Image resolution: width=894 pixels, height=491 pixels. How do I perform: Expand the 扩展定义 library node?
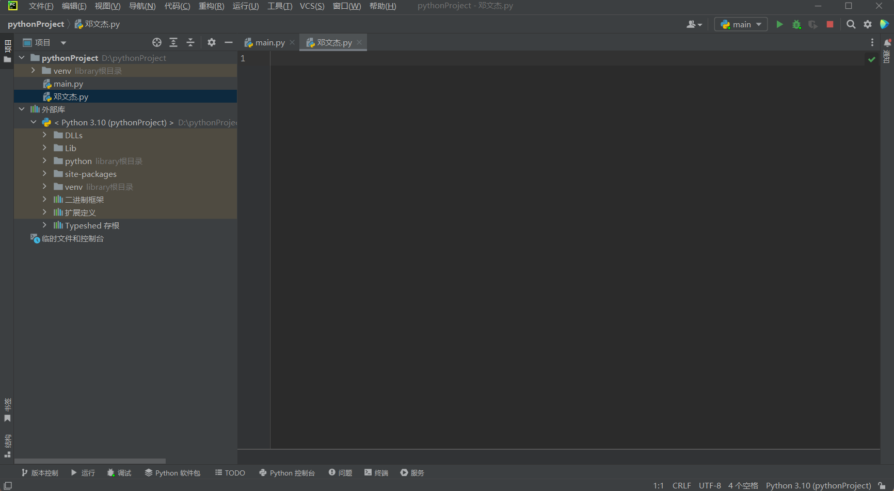pyautogui.click(x=45, y=212)
